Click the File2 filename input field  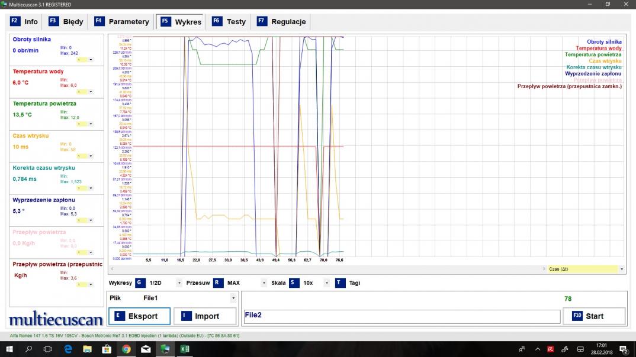pyautogui.click(x=401, y=316)
